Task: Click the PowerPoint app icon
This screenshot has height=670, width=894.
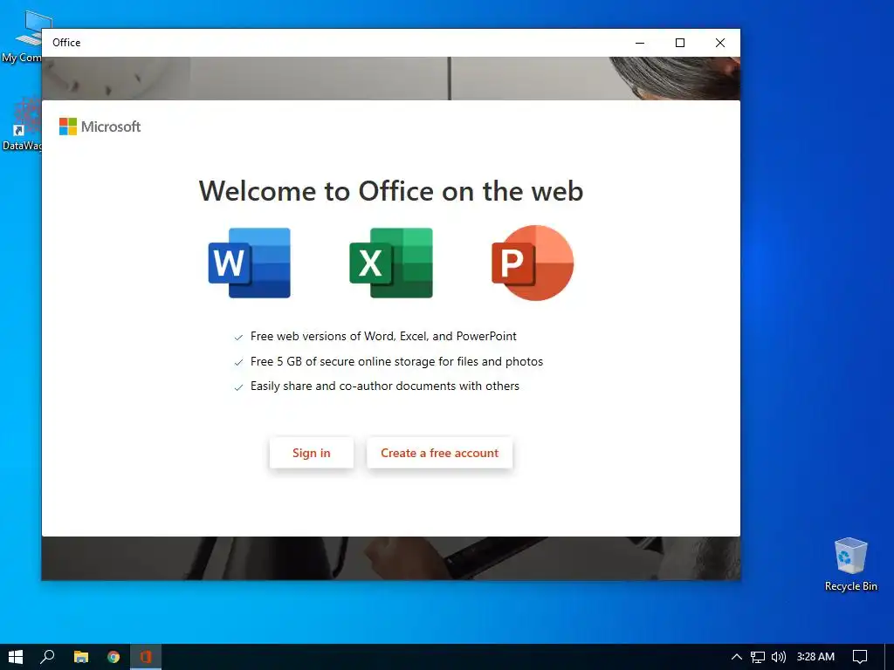Action: tap(533, 263)
